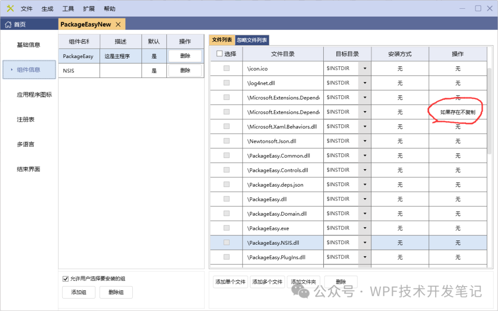This screenshot has width=498, height=311.
Task: Check the box for \log4net.dll row
Action: click(x=226, y=83)
